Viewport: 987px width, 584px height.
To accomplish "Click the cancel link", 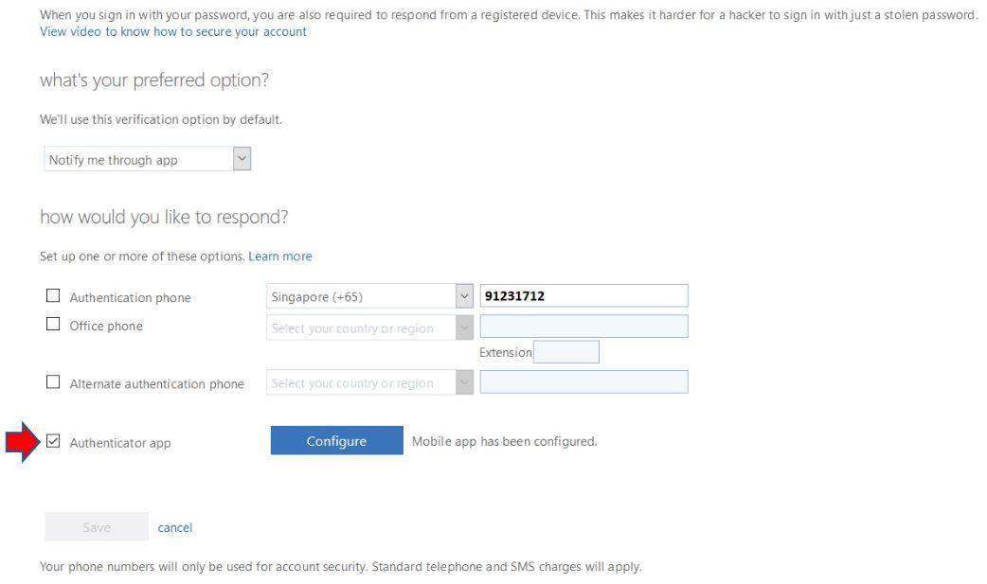I will click(x=175, y=528).
